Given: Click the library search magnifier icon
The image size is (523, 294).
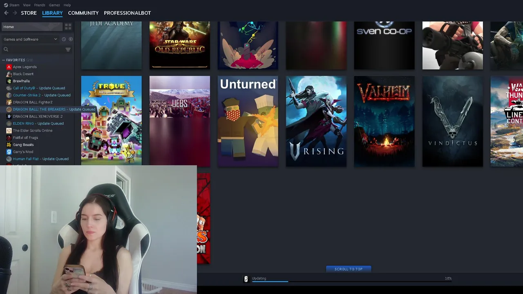Looking at the screenshot, I should point(6,49).
